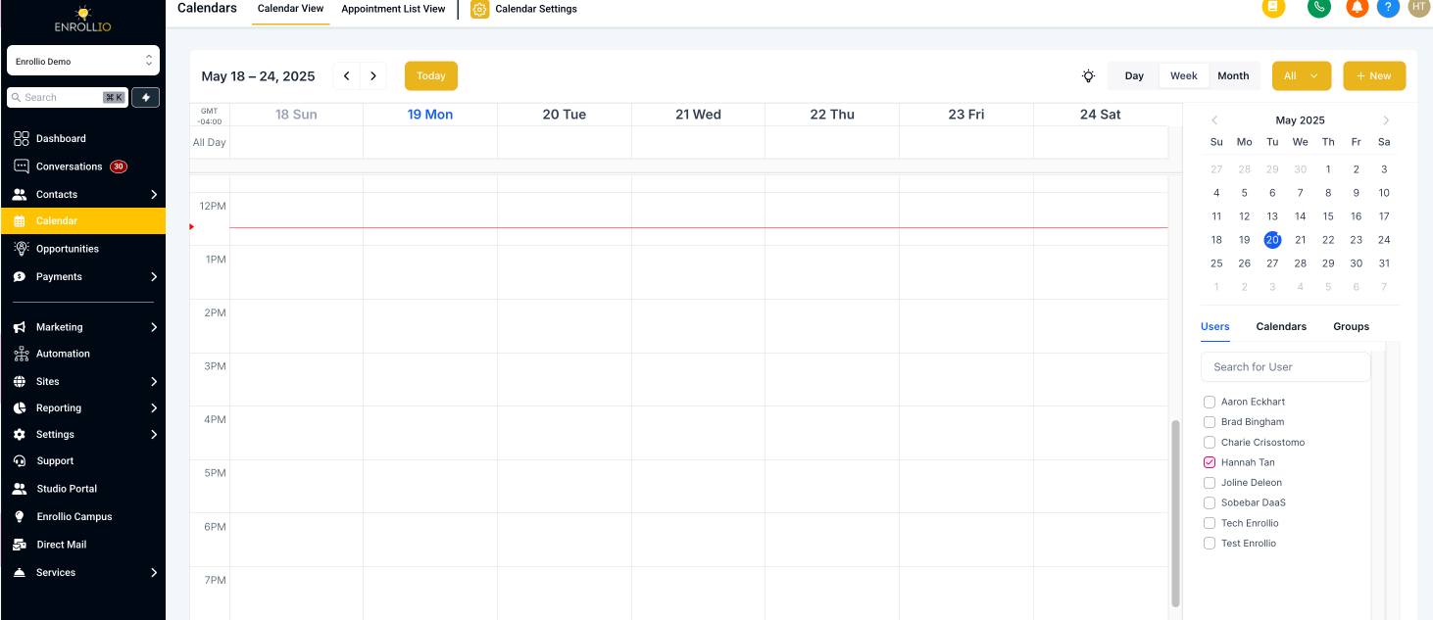Check the Charie Crisostomo checkbox
Screen dimensions: 1433x620
click(1210, 443)
